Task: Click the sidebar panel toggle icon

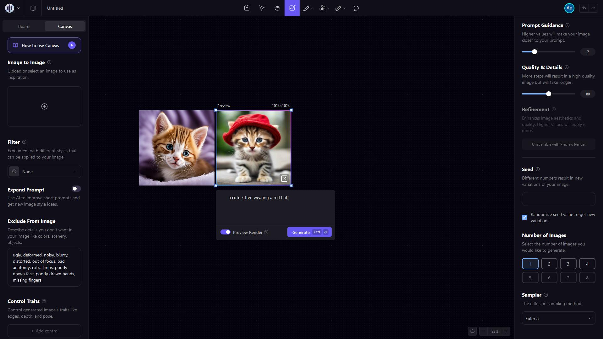Action: tap(33, 8)
